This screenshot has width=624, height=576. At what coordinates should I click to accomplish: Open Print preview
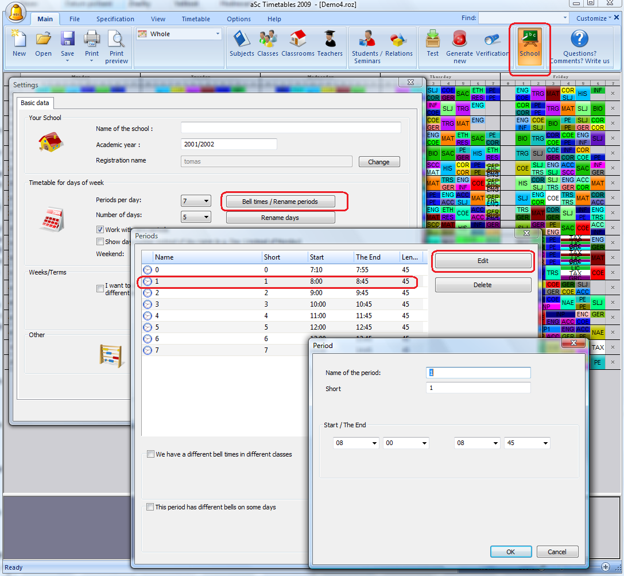(117, 46)
